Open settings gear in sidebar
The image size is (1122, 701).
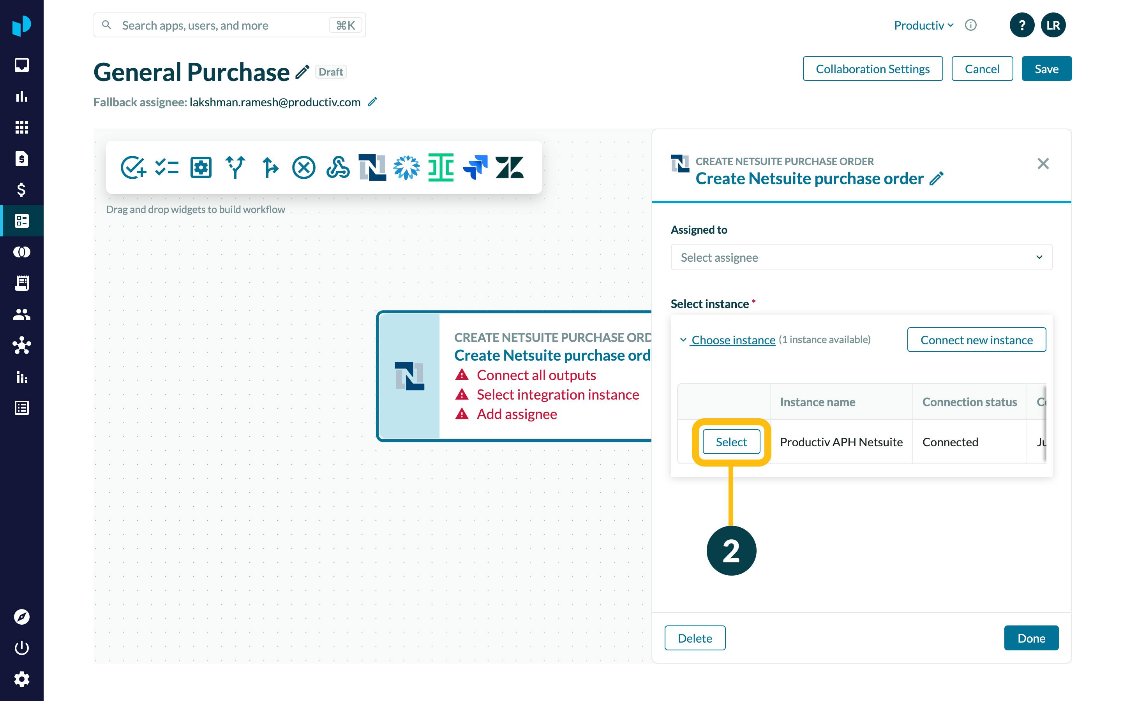coord(21,679)
